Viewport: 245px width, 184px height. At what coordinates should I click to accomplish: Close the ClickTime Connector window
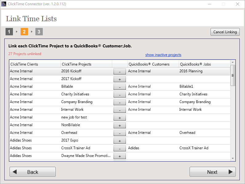[238, 4]
